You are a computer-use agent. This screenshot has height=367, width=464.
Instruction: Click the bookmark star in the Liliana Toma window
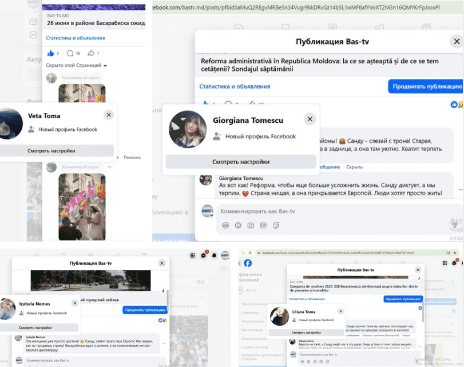tap(455, 253)
